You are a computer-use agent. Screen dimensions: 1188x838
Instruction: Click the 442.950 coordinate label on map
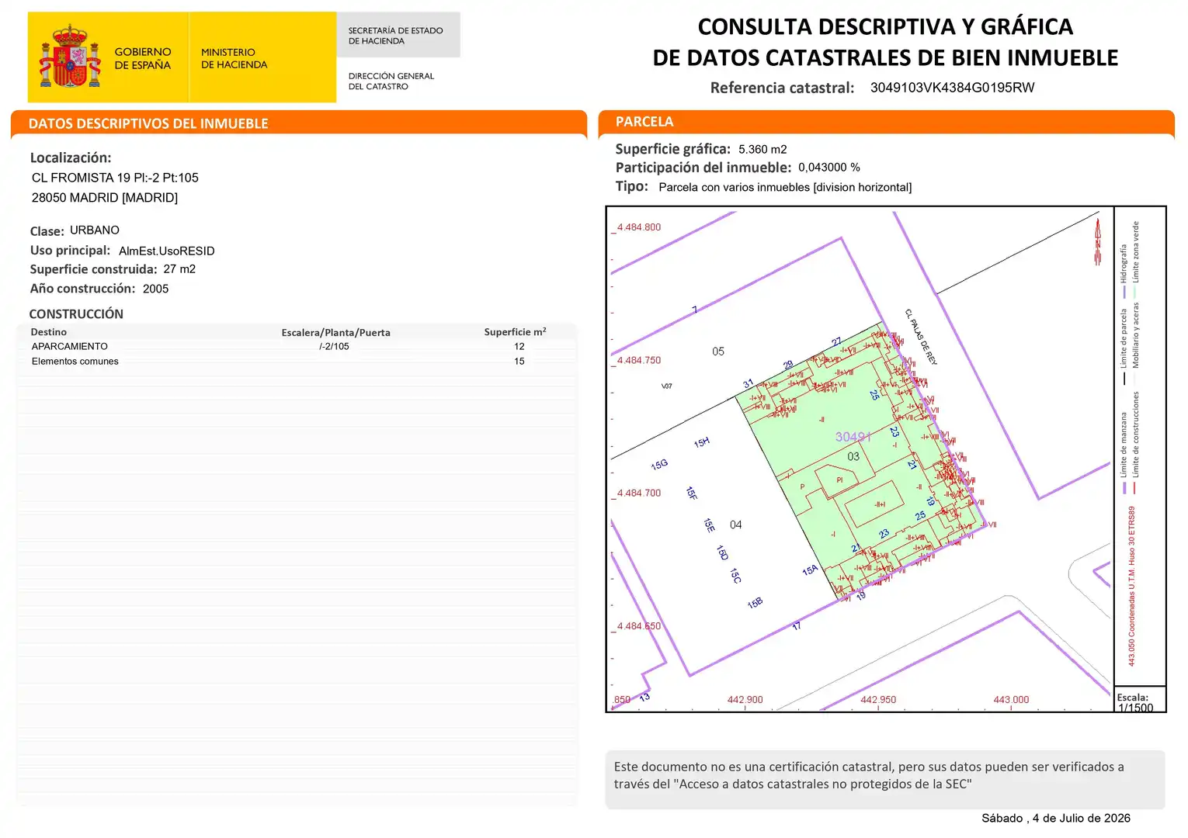(878, 700)
